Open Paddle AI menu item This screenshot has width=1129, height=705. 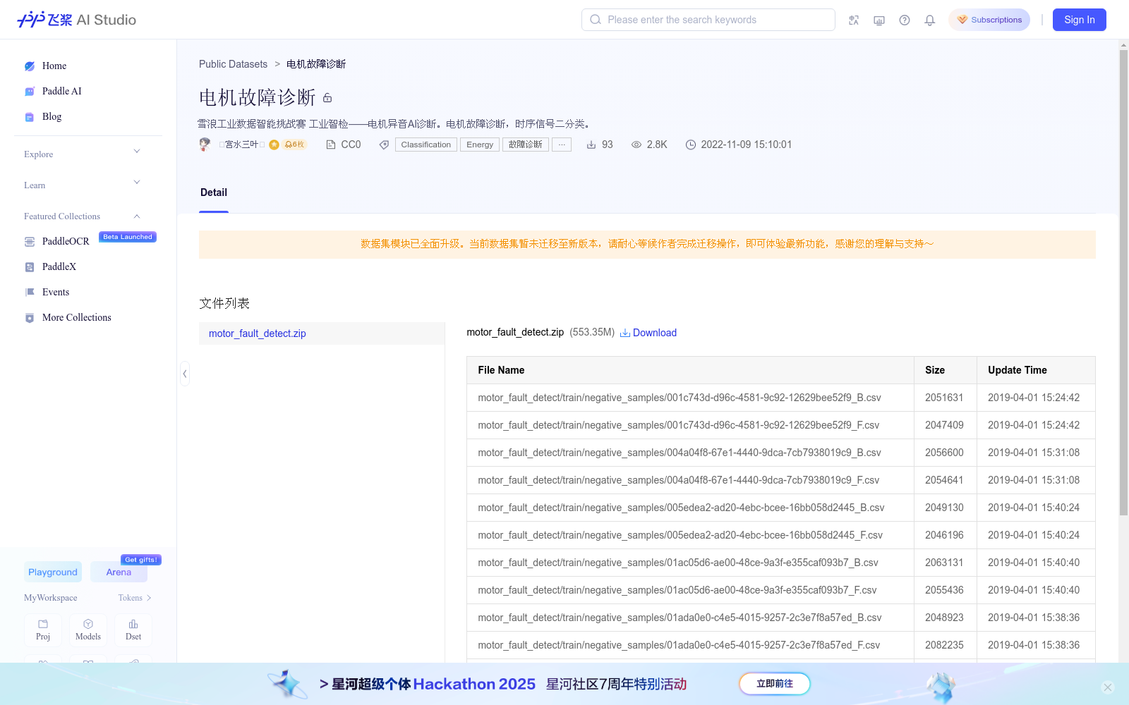click(x=62, y=92)
